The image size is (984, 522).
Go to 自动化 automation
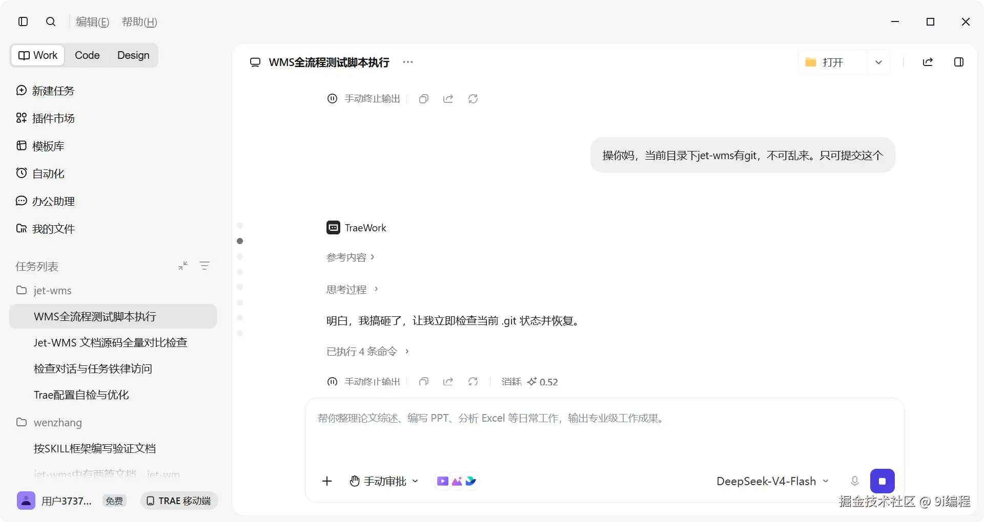pyautogui.click(x=40, y=173)
